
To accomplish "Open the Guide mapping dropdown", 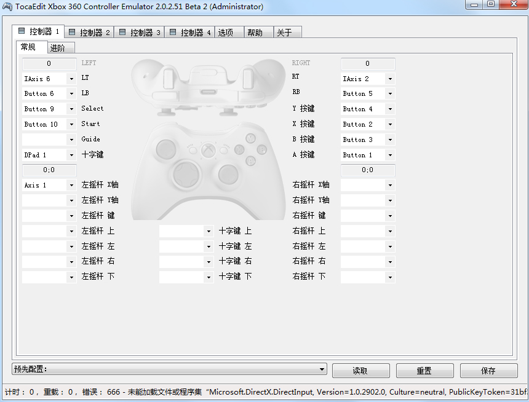I will pos(71,140).
